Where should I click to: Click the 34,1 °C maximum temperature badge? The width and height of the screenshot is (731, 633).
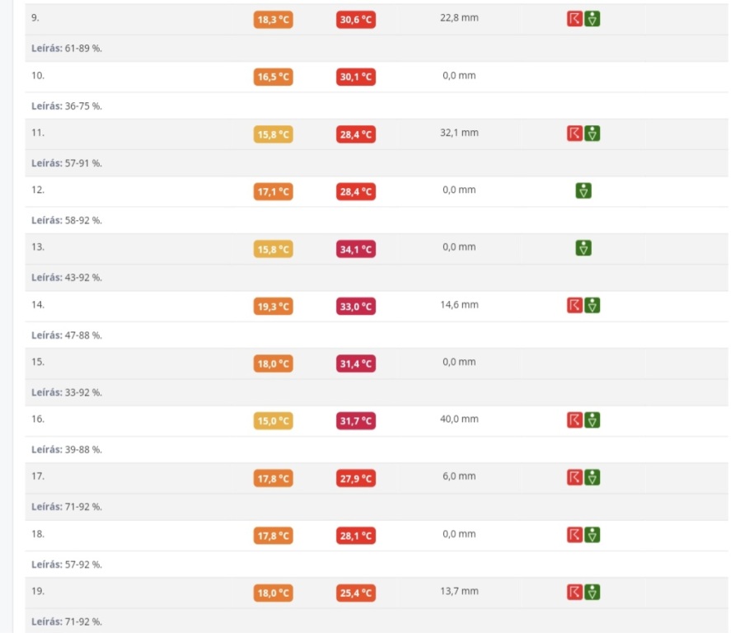tap(356, 250)
